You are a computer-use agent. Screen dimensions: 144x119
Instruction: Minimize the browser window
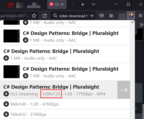tap(116, 4)
